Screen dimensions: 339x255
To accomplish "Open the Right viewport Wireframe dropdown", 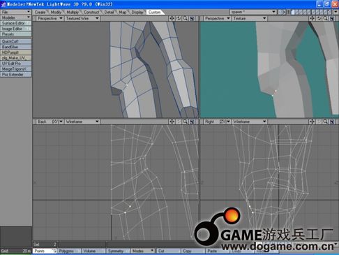I will pos(250,122).
